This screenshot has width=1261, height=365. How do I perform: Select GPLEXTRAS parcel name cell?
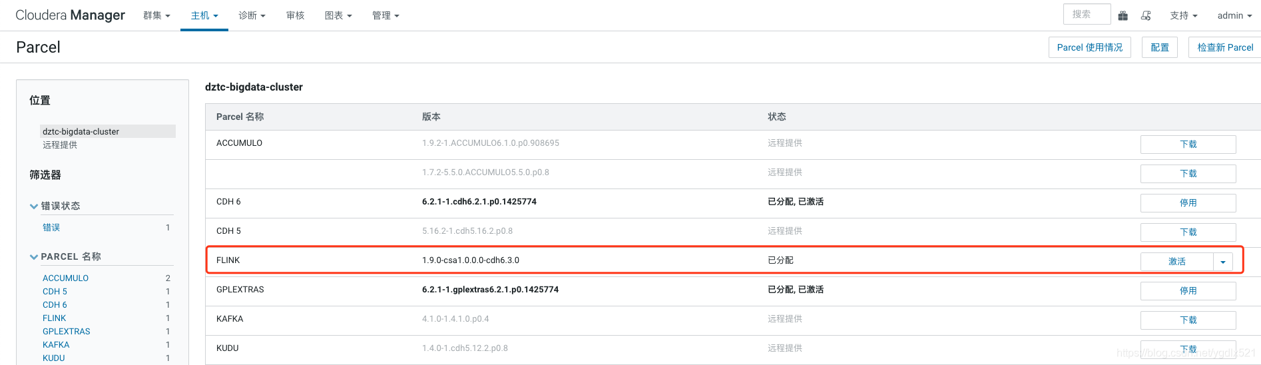coord(240,289)
